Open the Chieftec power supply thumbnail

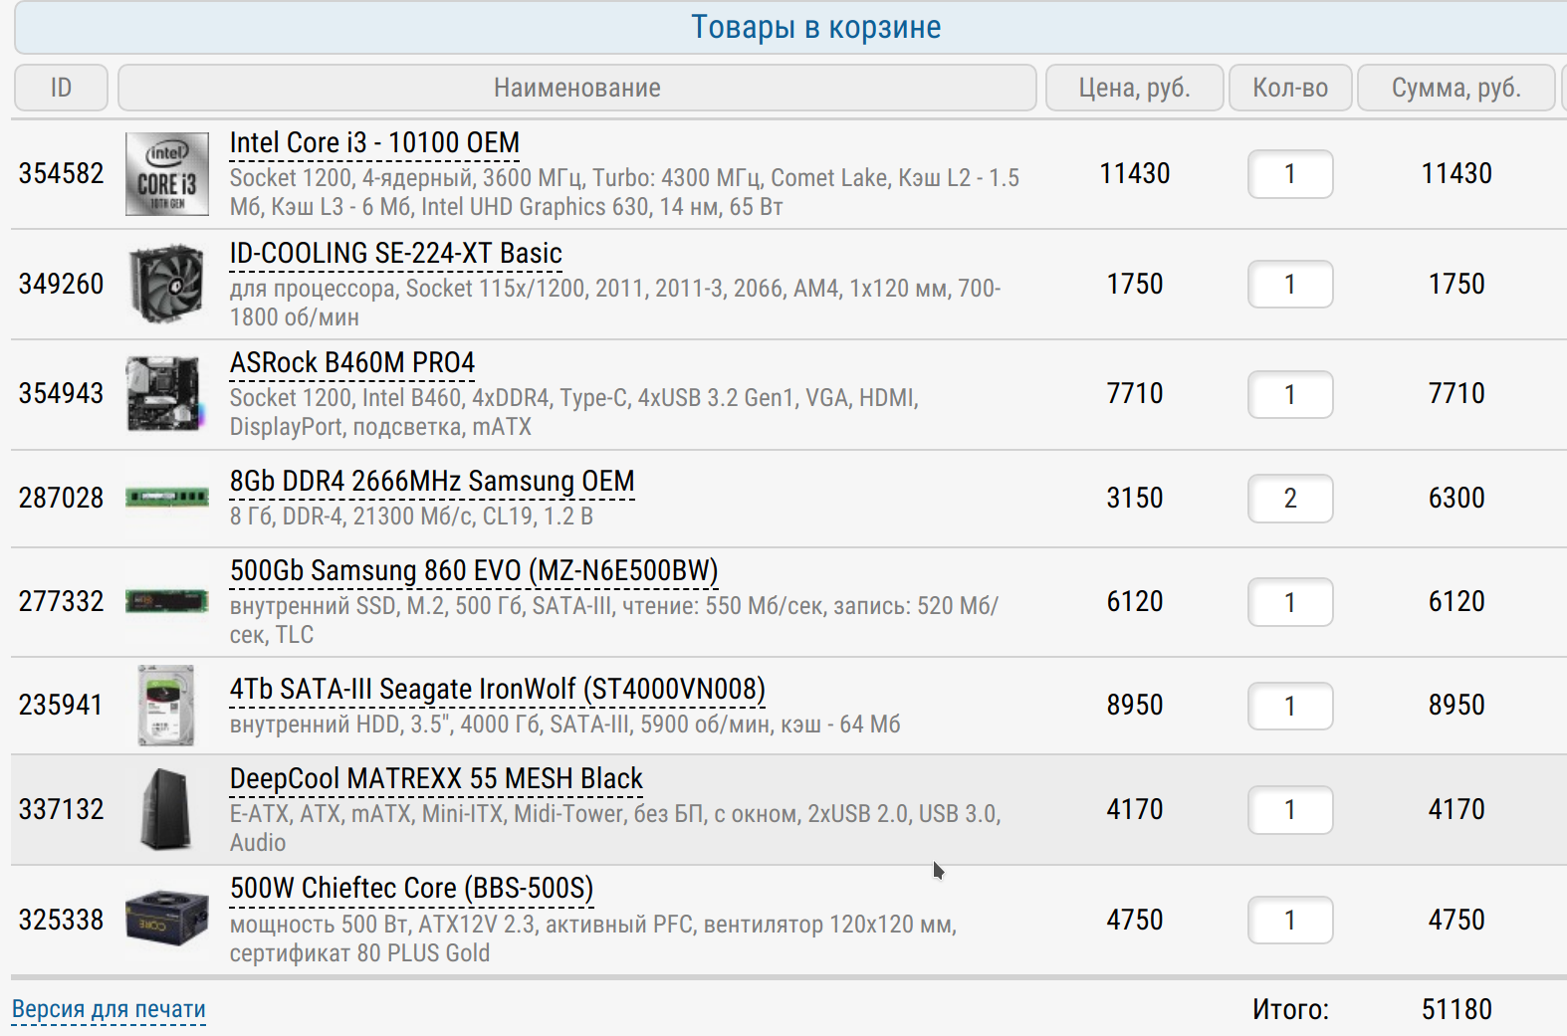point(167,919)
